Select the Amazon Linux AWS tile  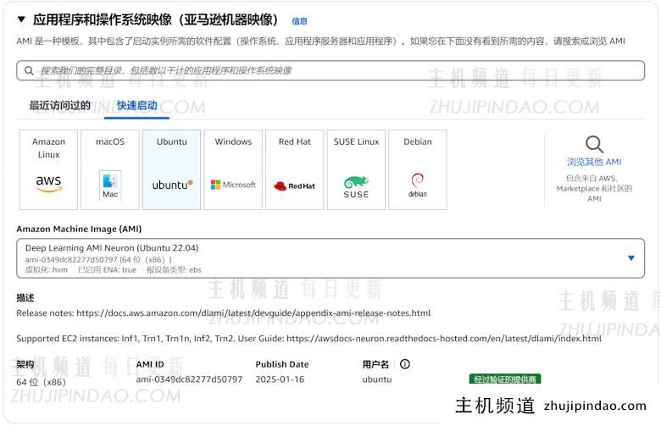click(x=48, y=169)
